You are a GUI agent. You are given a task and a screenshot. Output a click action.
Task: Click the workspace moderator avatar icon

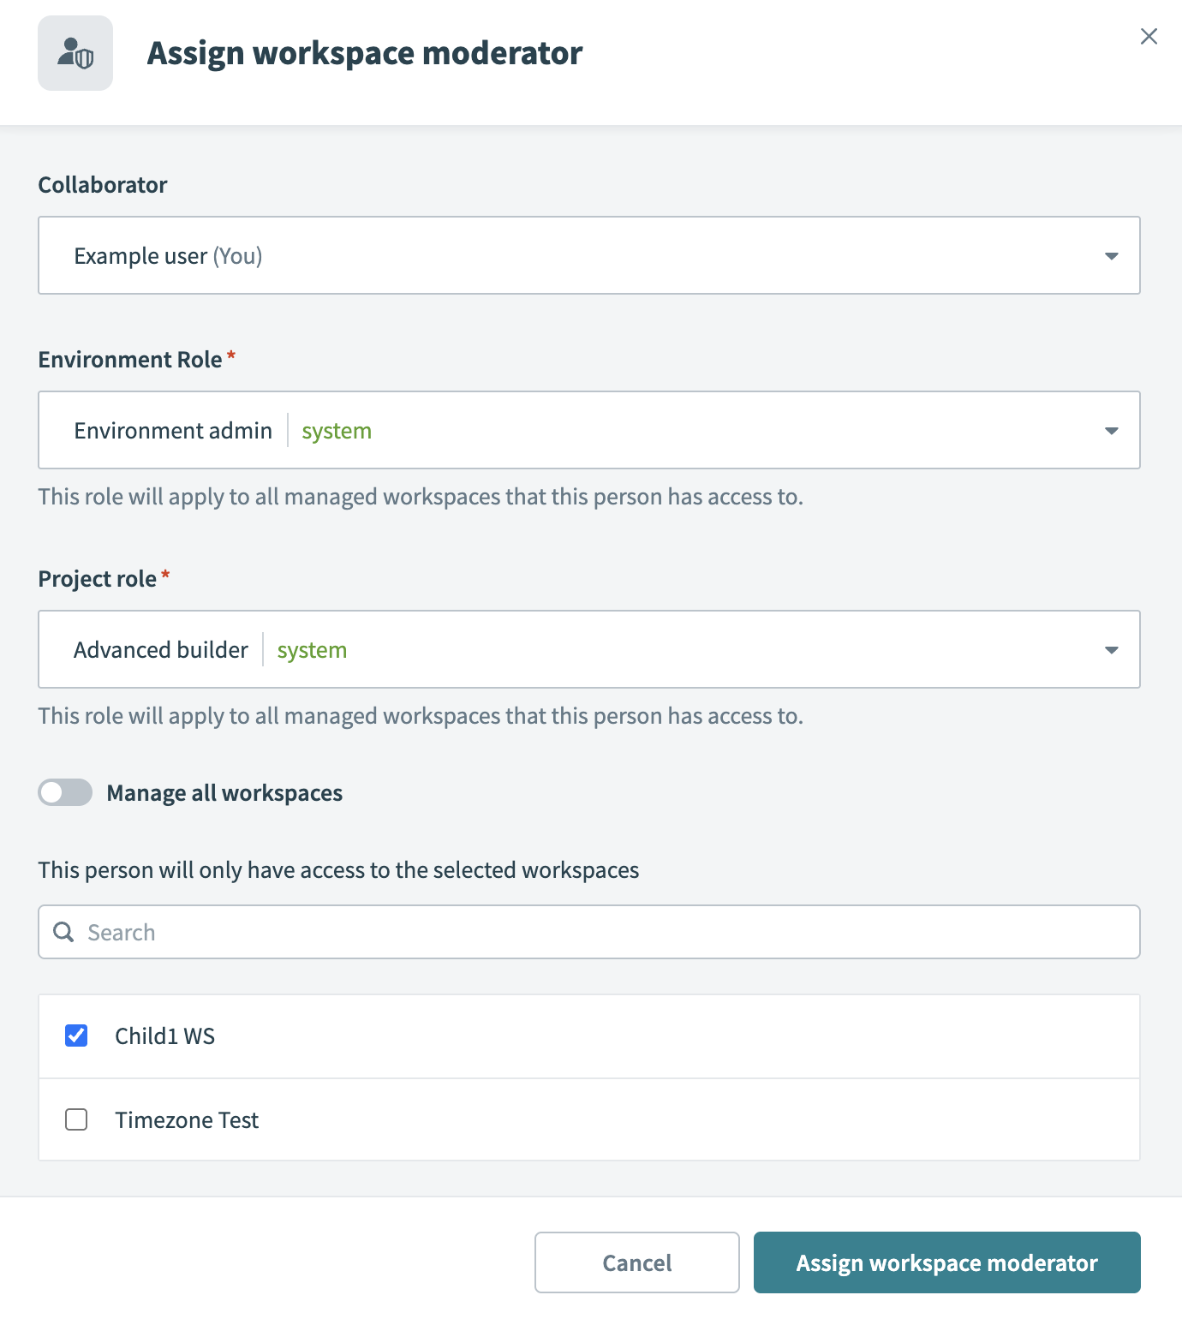(x=75, y=53)
